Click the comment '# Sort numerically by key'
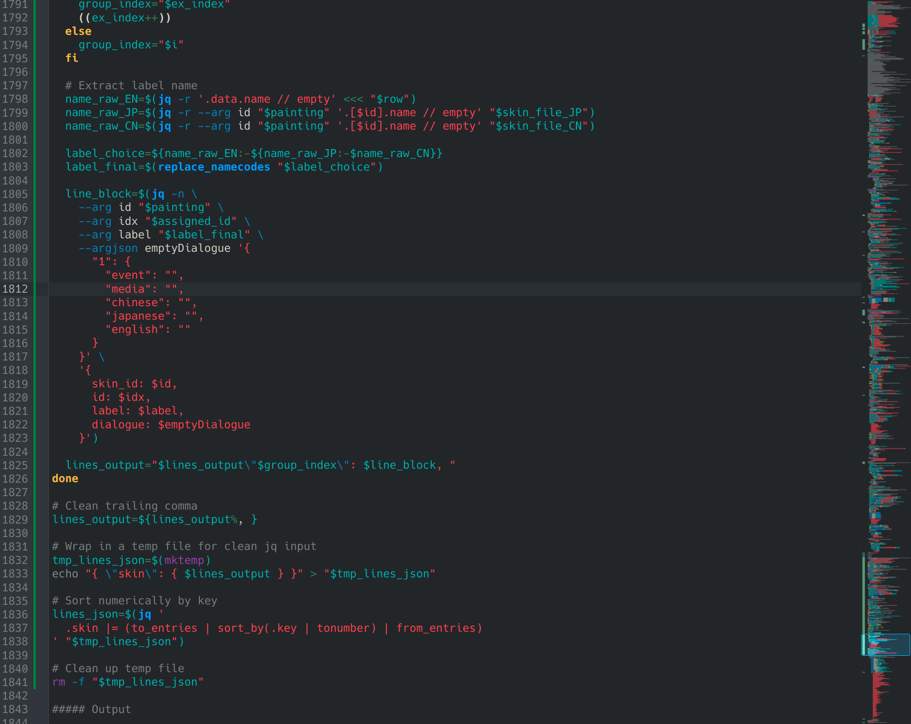The height and width of the screenshot is (724, 911). pos(135,600)
